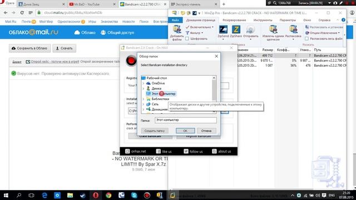
Task: Open WinZip Параметры ribbon tab
Action: click(288, 20)
